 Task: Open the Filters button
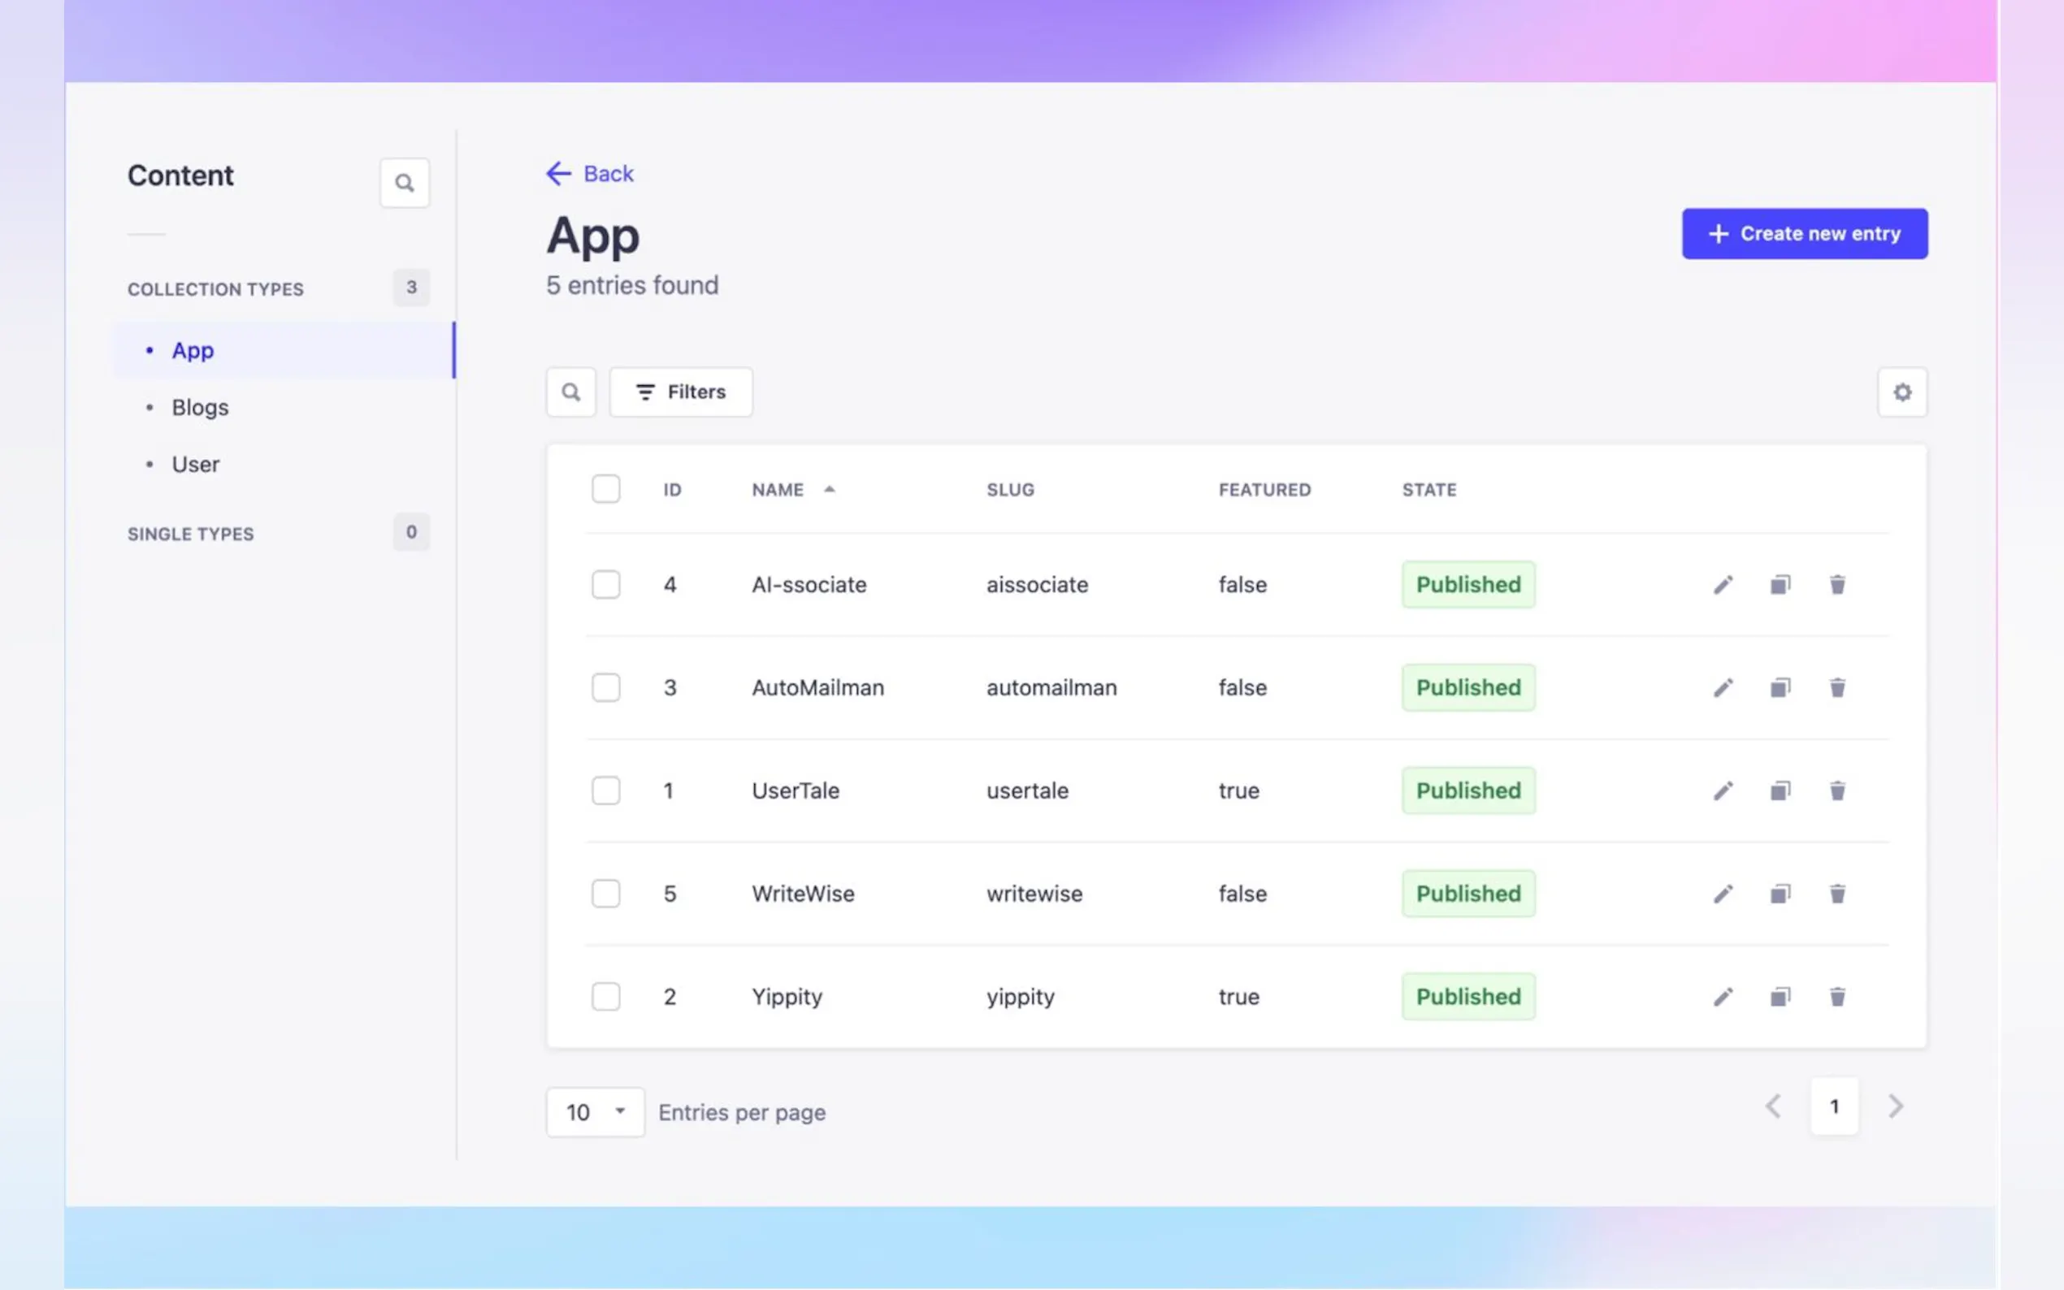[x=681, y=392]
